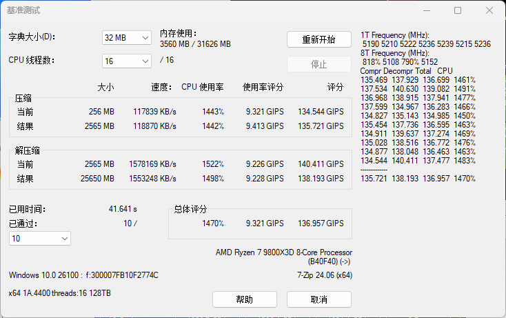Close the 基准测试 dialog
This screenshot has width=506, height=318.
[489, 10]
